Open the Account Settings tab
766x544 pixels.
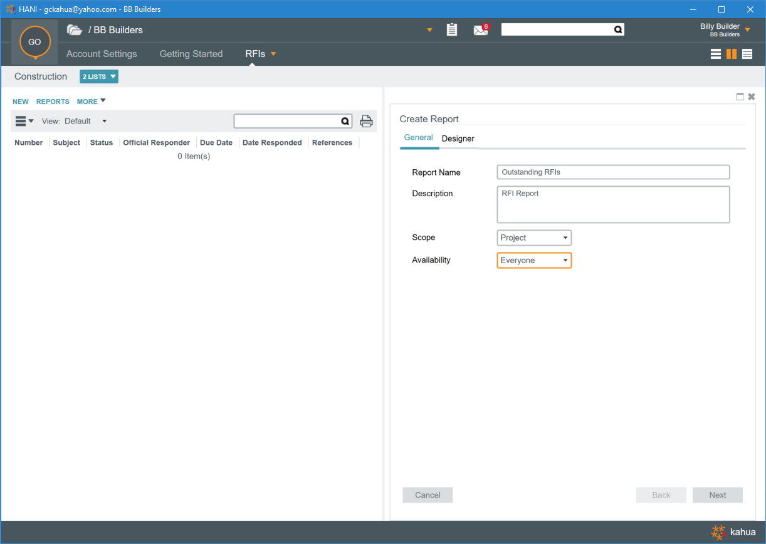coord(102,54)
